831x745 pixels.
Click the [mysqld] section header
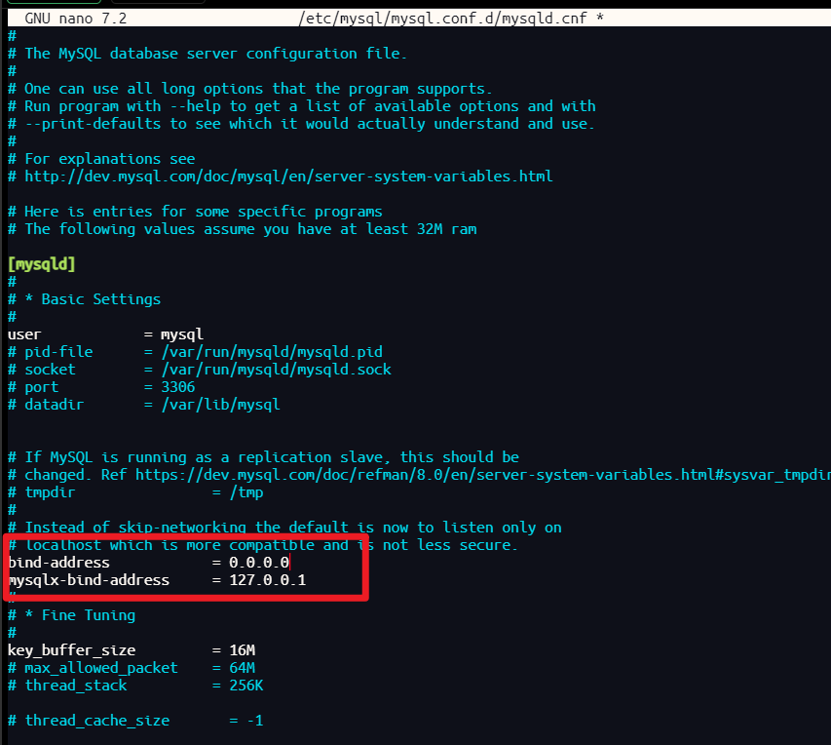(41, 263)
